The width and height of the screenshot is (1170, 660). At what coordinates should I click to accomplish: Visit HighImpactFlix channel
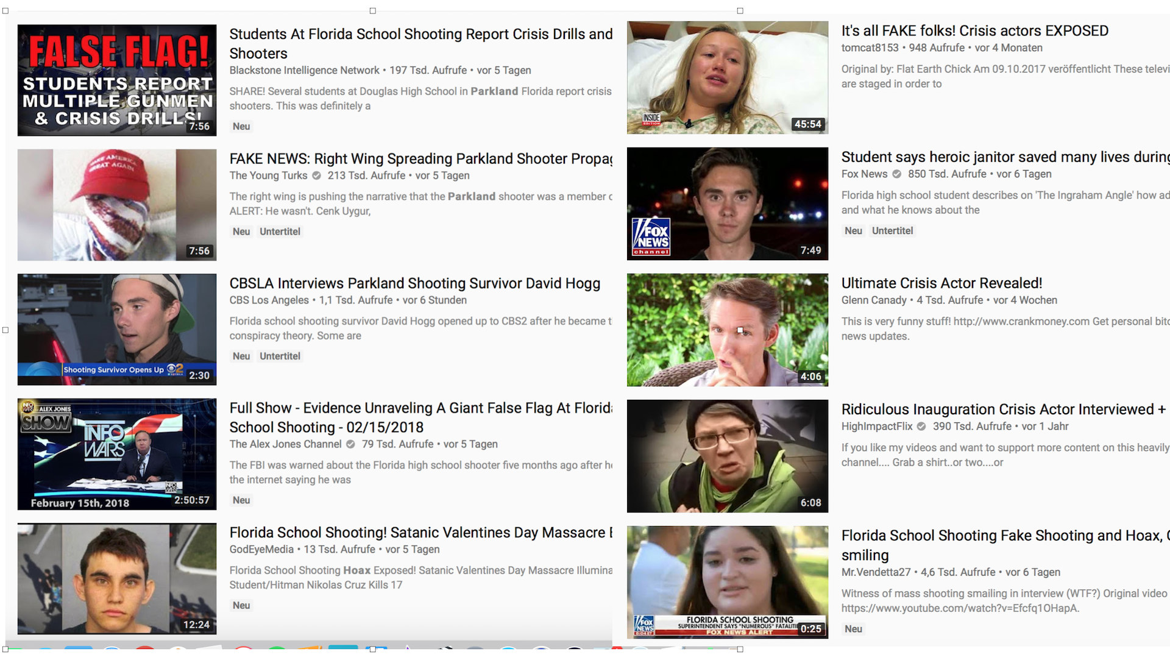[x=877, y=427]
